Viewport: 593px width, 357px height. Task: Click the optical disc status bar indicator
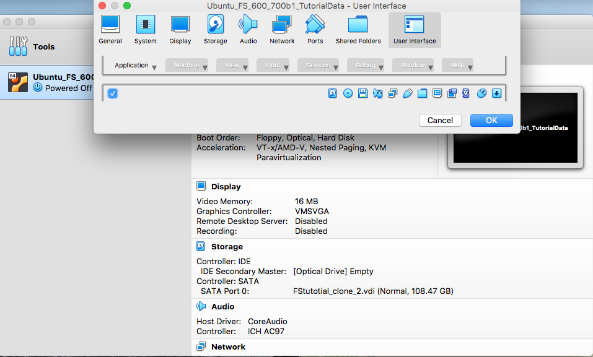pos(348,93)
